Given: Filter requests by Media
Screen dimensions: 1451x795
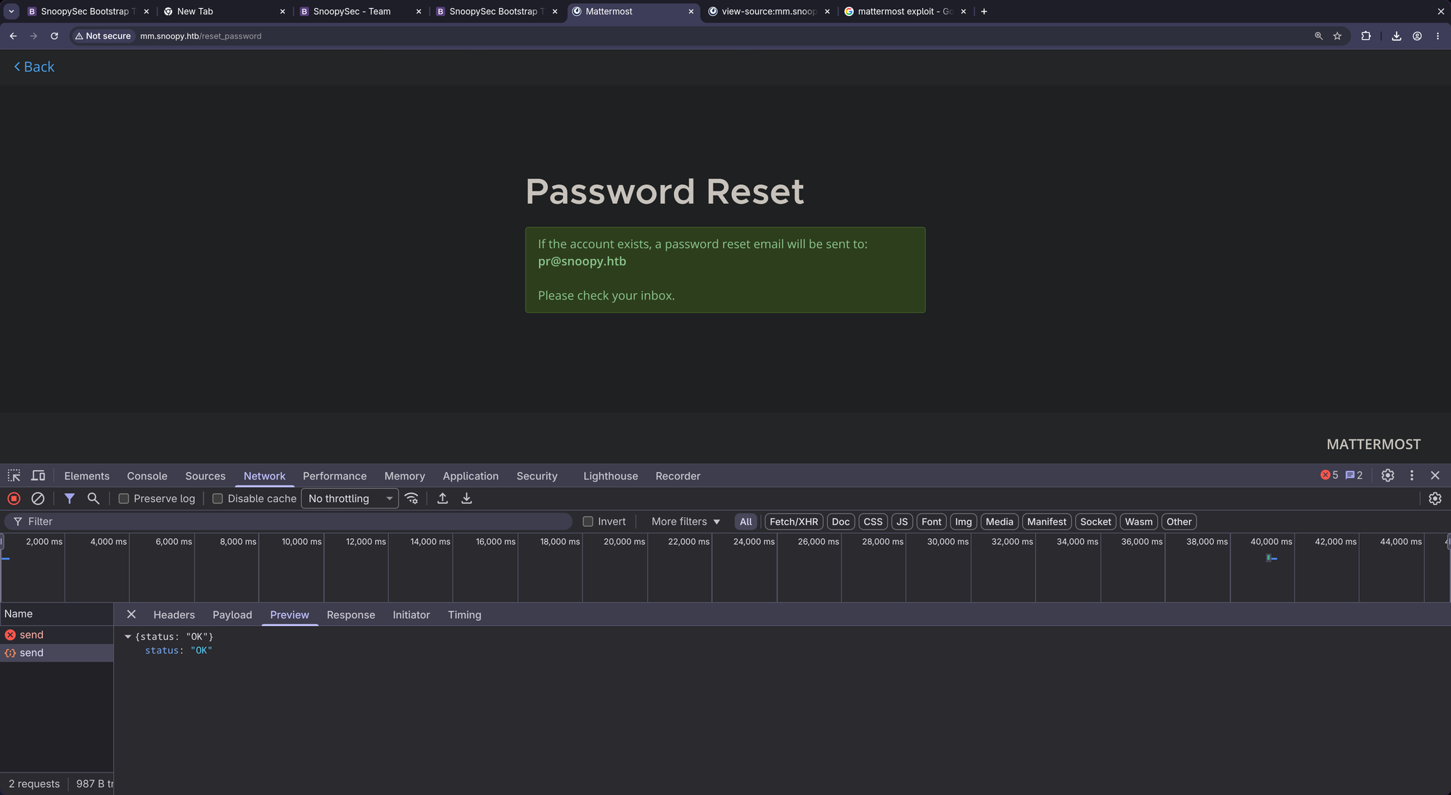Looking at the screenshot, I should [x=1000, y=522].
